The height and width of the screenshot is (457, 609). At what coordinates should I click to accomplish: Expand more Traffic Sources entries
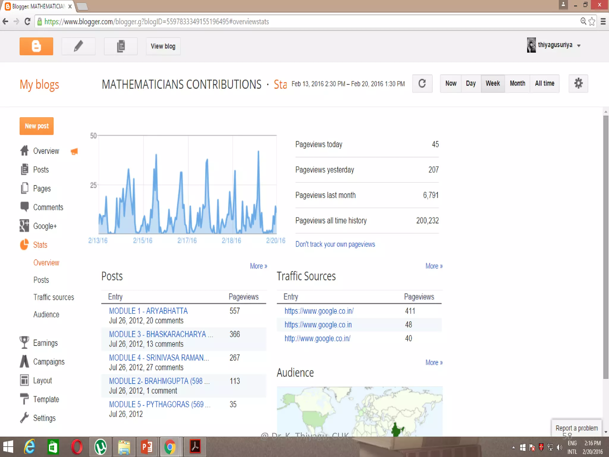tap(434, 266)
